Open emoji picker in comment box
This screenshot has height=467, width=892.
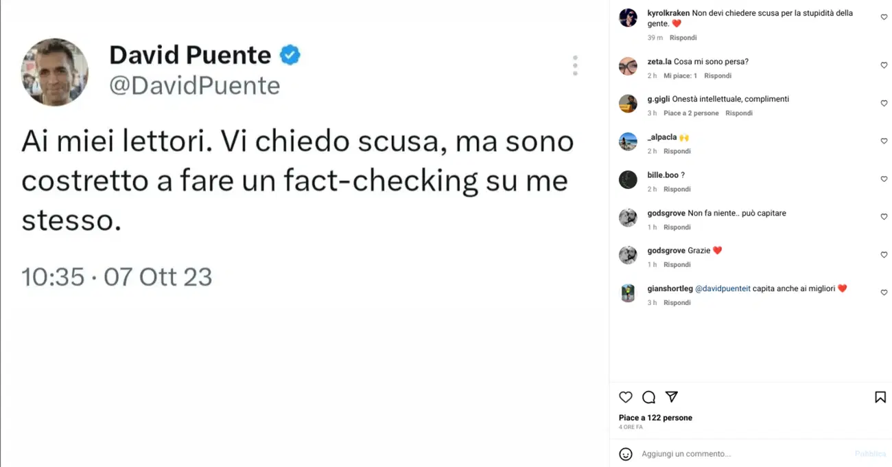tap(626, 454)
